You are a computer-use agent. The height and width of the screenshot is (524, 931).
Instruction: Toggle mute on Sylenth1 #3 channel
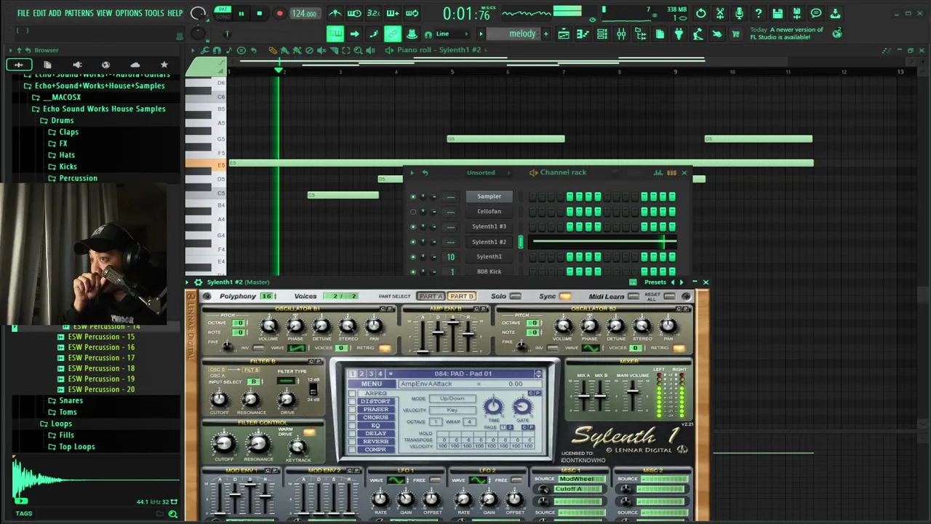pyautogui.click(x=413, y=227)
